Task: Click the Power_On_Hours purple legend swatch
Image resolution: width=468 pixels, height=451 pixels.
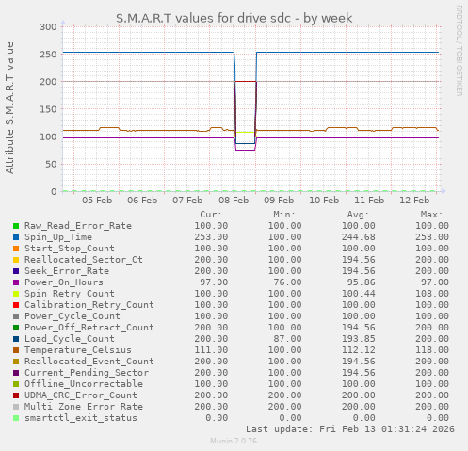Action: coord(16,282)
